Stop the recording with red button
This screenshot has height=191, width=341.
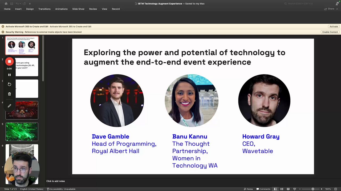pos(9,62)
